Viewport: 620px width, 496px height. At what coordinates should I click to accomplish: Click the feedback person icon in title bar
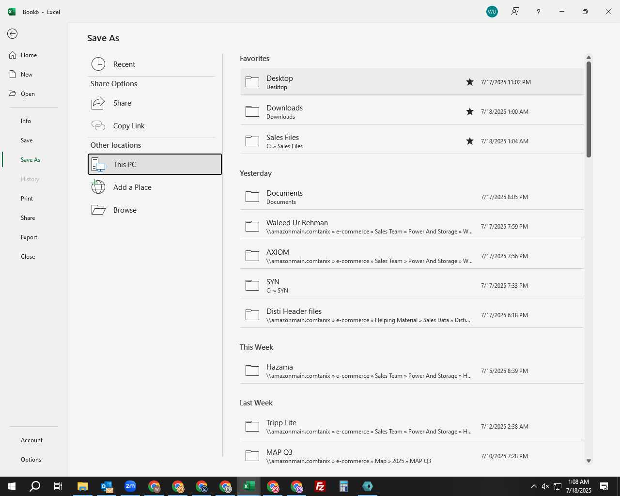click(515, 12)
